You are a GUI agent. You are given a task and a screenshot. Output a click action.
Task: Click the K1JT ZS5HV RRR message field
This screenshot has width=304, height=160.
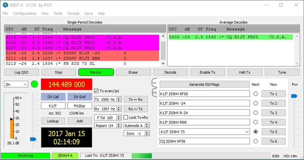click(x=204, y=122)
